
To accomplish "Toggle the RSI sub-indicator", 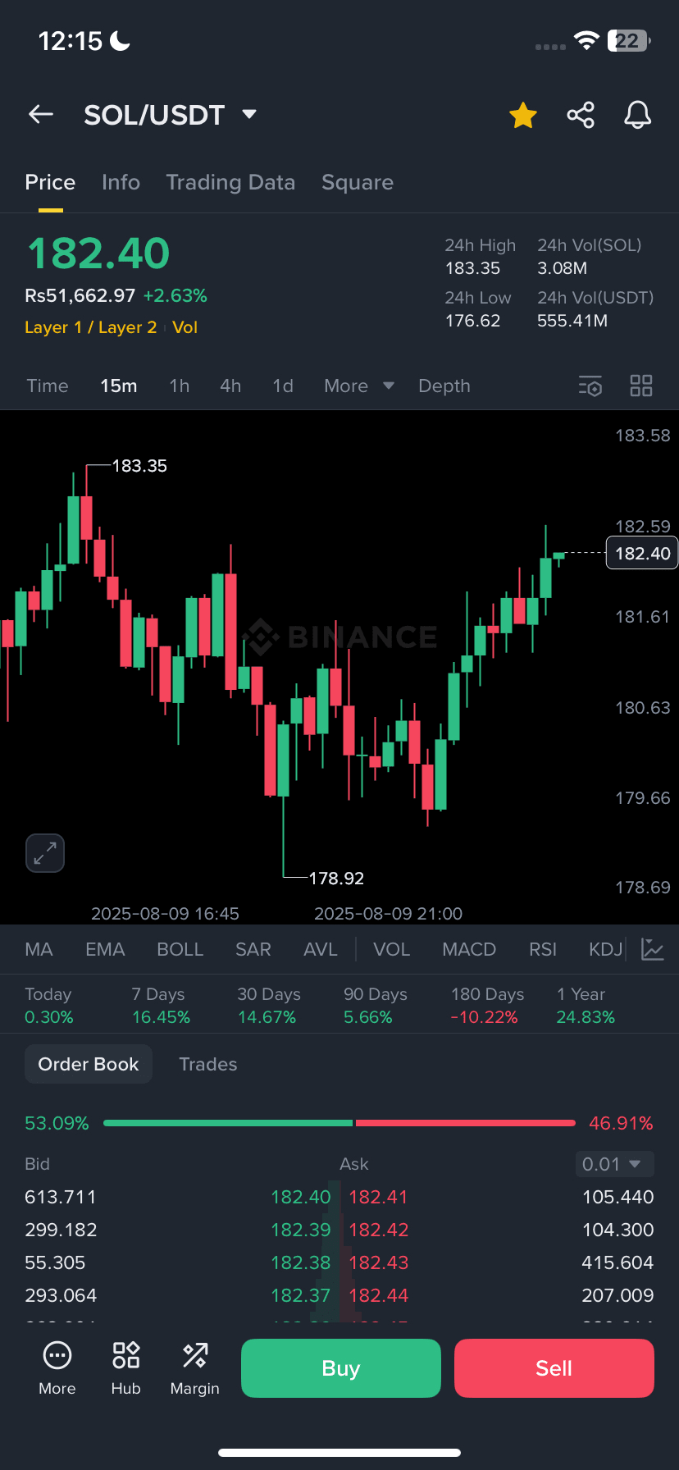I will (x=543, y=949).
